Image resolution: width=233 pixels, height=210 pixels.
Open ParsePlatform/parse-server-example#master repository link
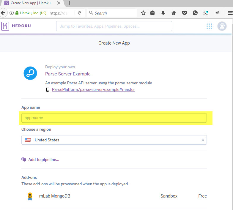[93, 90]
